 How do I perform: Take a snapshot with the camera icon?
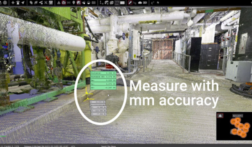click(x=140, y=3)
